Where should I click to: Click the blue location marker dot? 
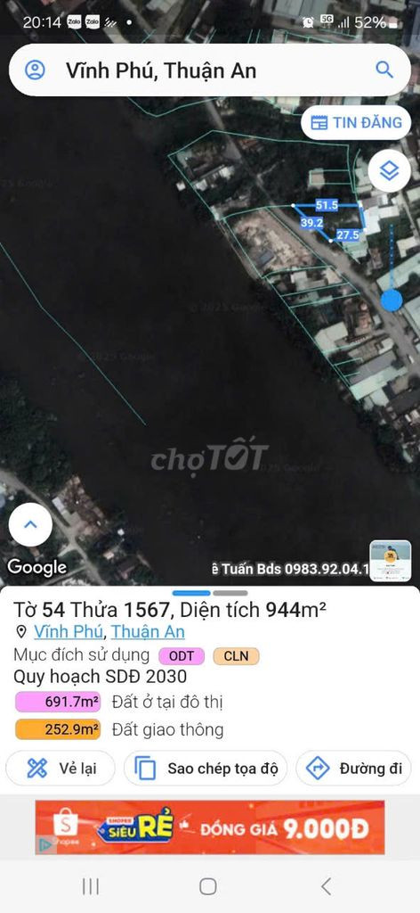[392, 300]
